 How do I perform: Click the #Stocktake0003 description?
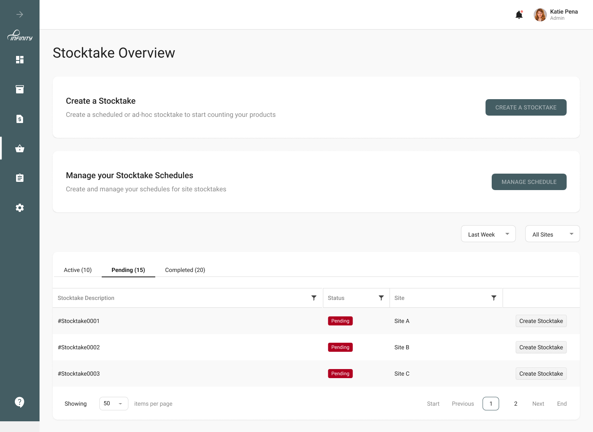[79, 374]
